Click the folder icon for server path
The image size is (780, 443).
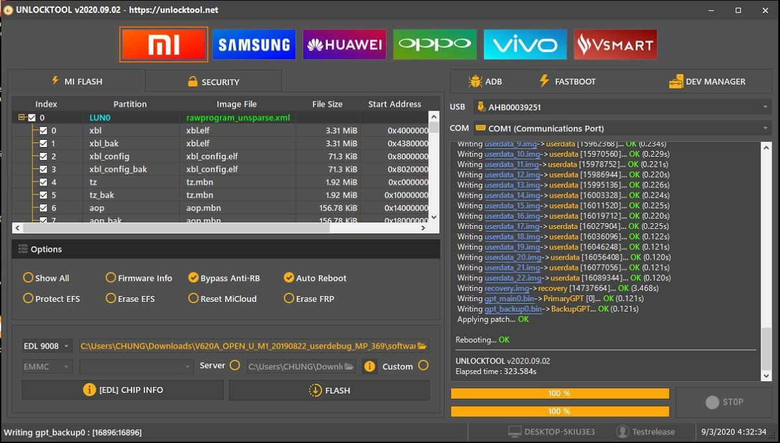[x=349, y=366]
